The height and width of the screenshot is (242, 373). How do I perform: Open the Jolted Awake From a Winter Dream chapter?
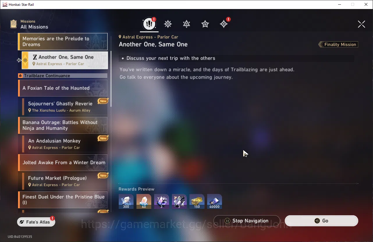[x=63, y=163]
